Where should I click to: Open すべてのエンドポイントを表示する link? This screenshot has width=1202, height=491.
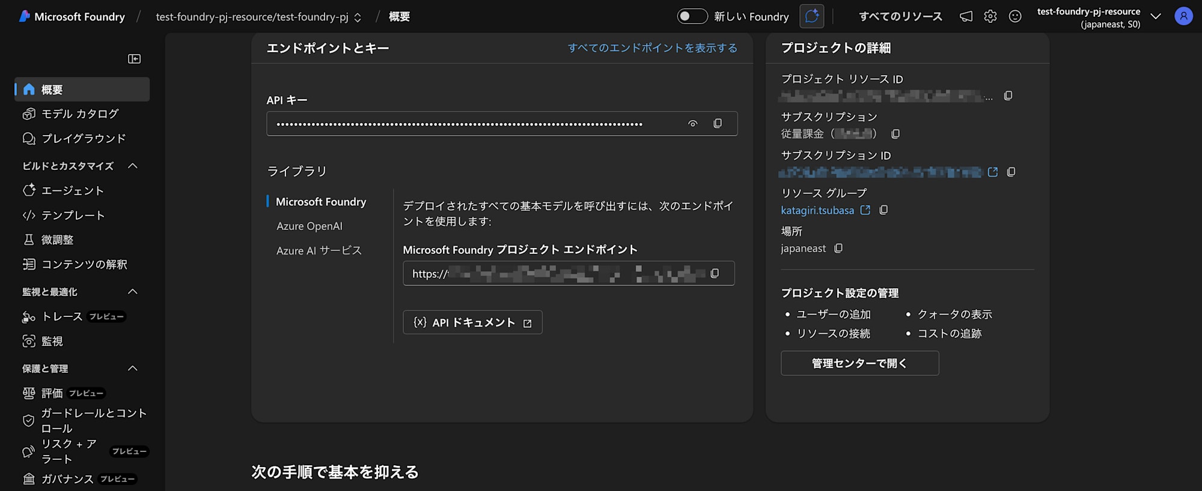652,48
